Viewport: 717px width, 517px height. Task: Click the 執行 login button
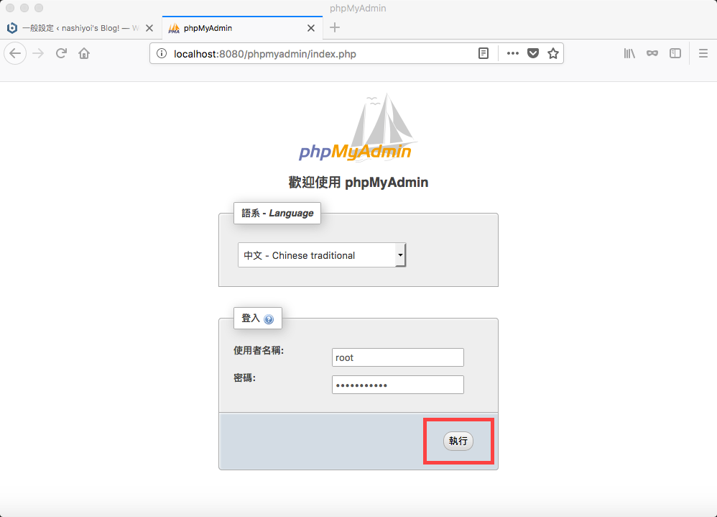(458, 441)
